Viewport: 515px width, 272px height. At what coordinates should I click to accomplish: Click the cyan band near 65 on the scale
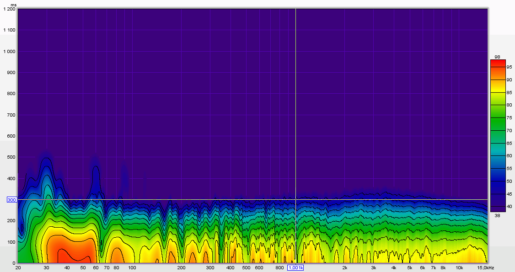click(x=497, y=143)
